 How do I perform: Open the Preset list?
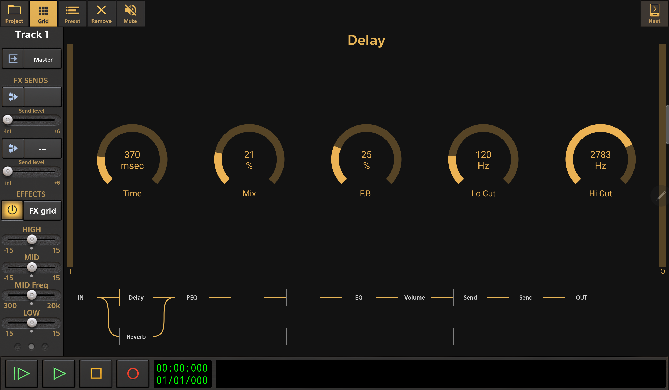[x=72, y=13]
